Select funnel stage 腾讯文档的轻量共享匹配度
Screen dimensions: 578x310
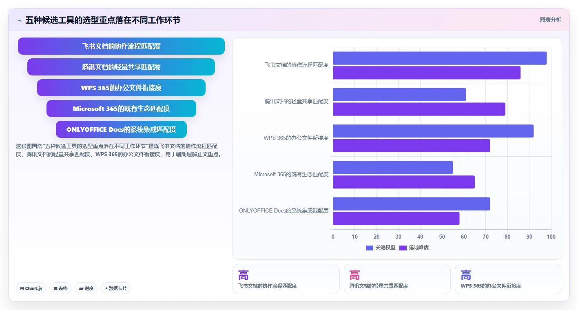(121, 67)
